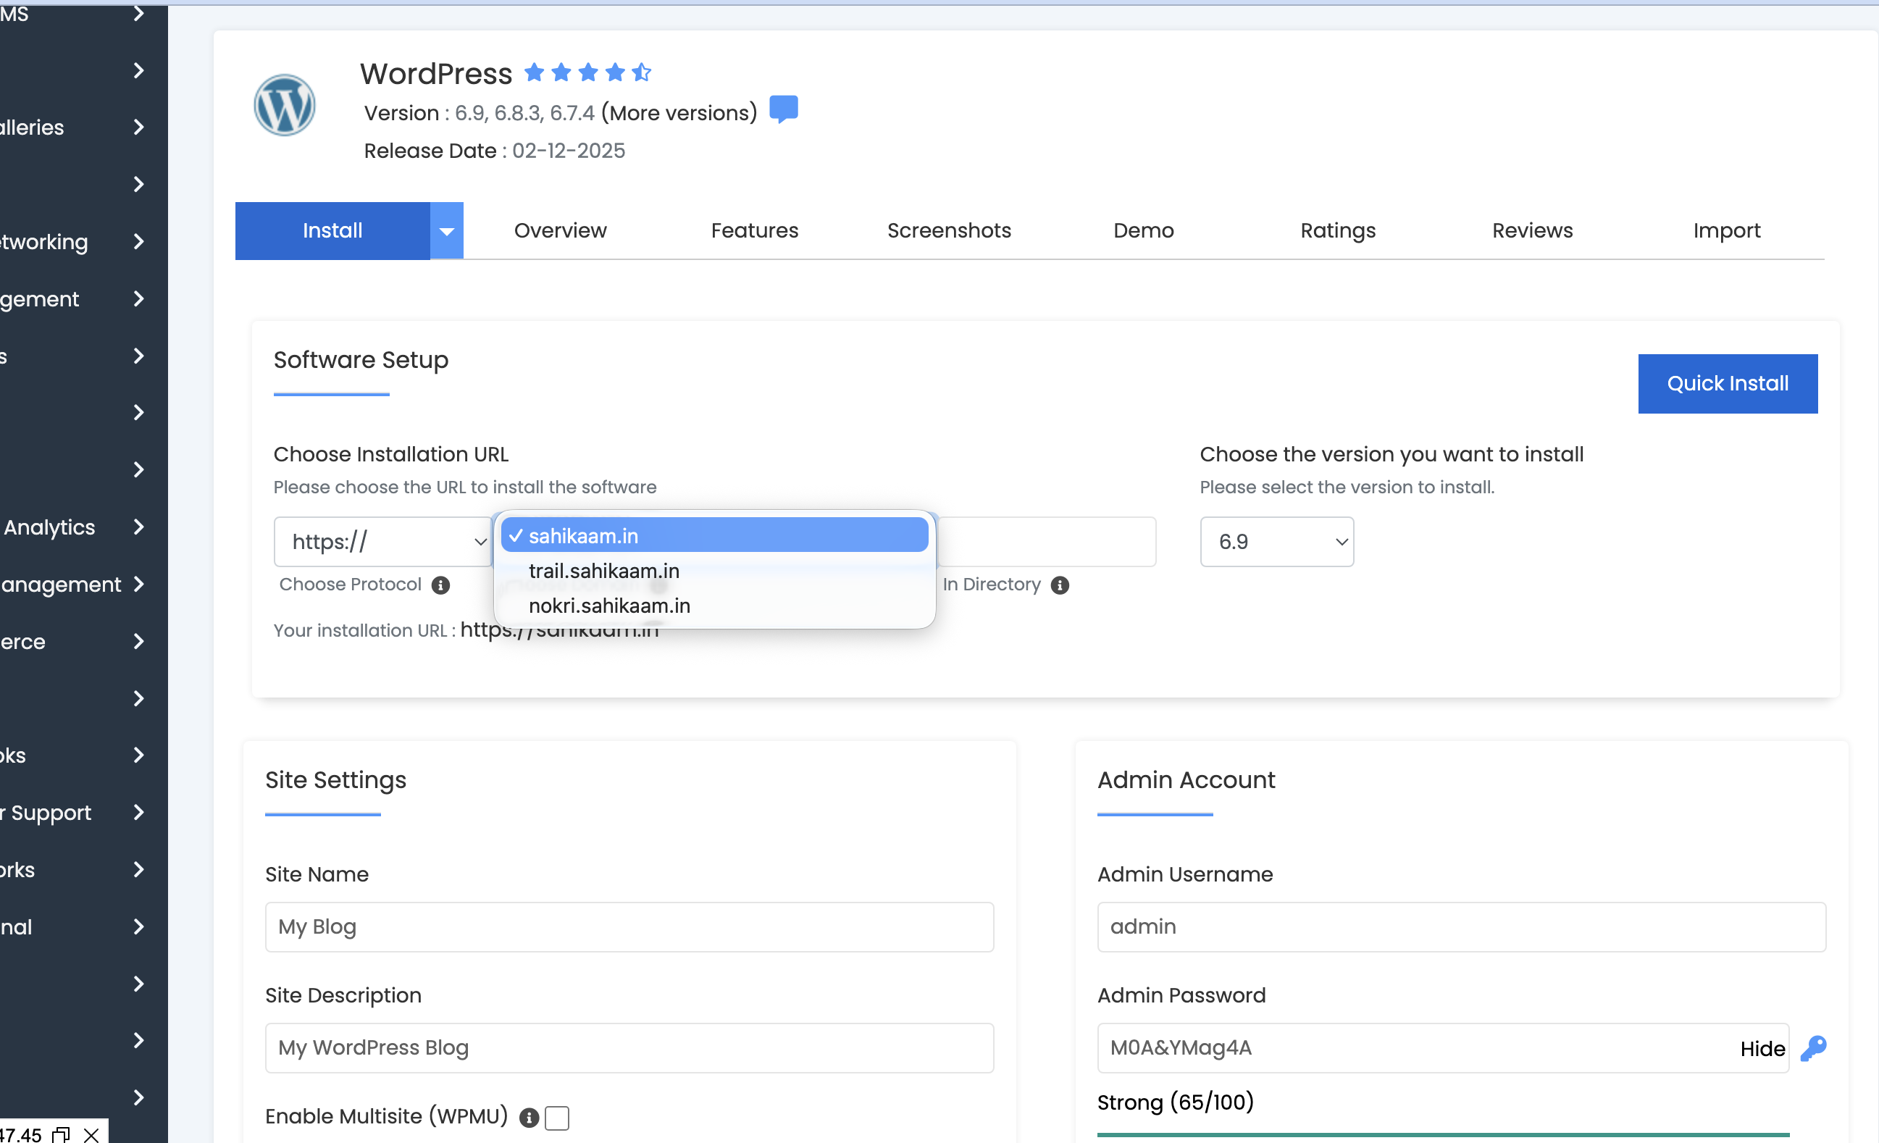Viewport: 1879px width, 1143px height.
Task: Click the Enable Multisite info icon
Action: coord(529,1117)
